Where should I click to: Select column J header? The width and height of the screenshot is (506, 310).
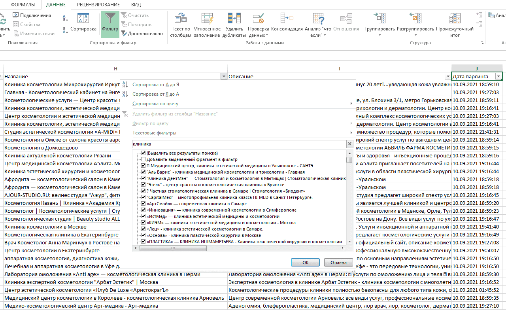(477, 68)
